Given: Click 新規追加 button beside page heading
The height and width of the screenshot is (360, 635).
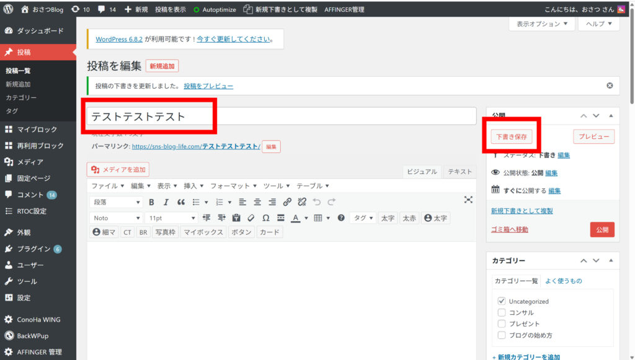Looking at the screenshot, I should (x=162, y=66).
